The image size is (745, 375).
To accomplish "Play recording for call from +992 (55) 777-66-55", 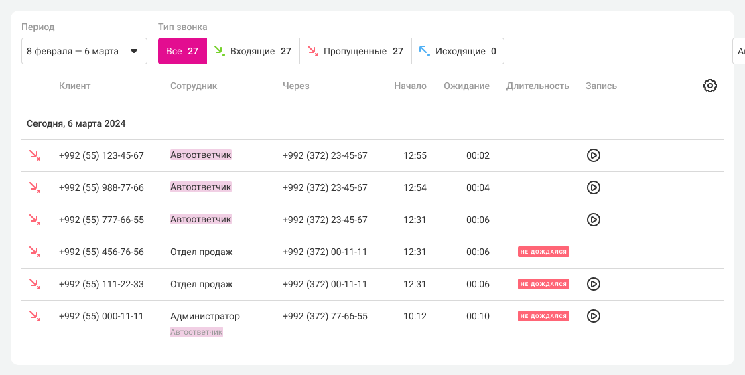I will click(593, 220).
